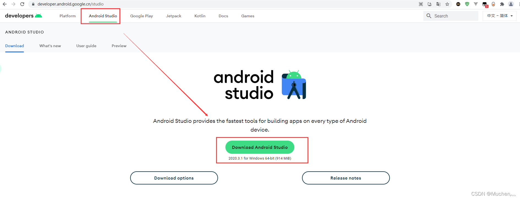The image size is (520, 199).
Task: Click the address bar URL developer.android.google.cn/studio
Action: (70, 4)
